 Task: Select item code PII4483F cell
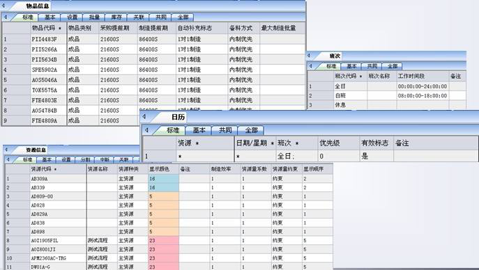click(x=48, y=39)
